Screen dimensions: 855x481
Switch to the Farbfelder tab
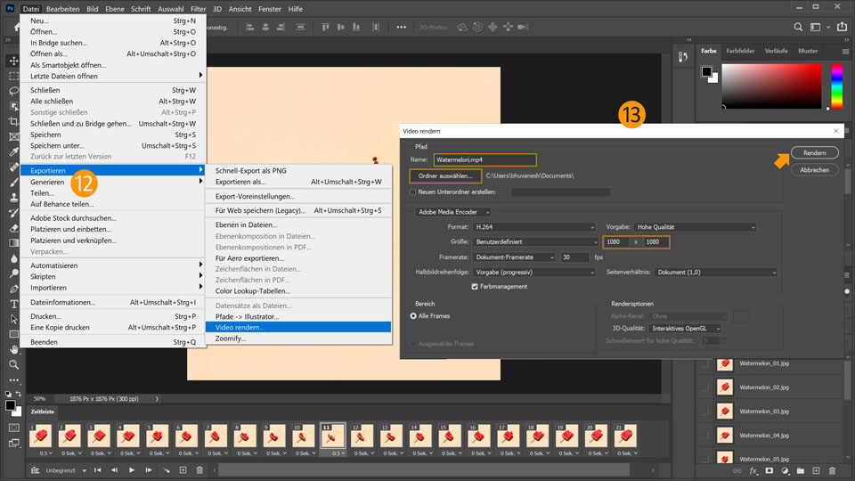pyautogui.click(x=739, y=51)
